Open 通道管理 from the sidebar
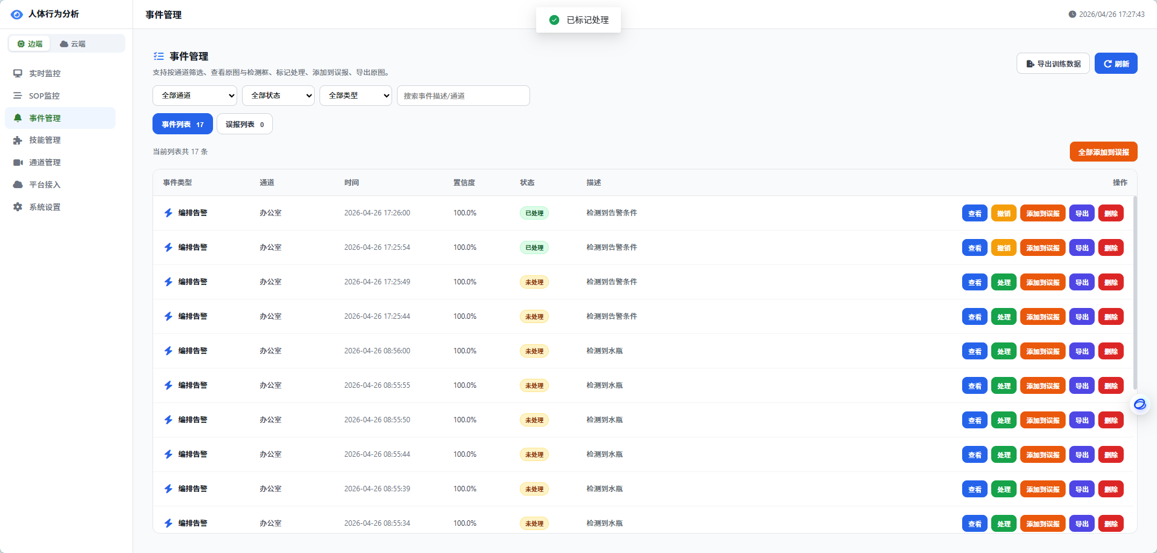This screenshot has height=553, width=1157. [60, 162]
